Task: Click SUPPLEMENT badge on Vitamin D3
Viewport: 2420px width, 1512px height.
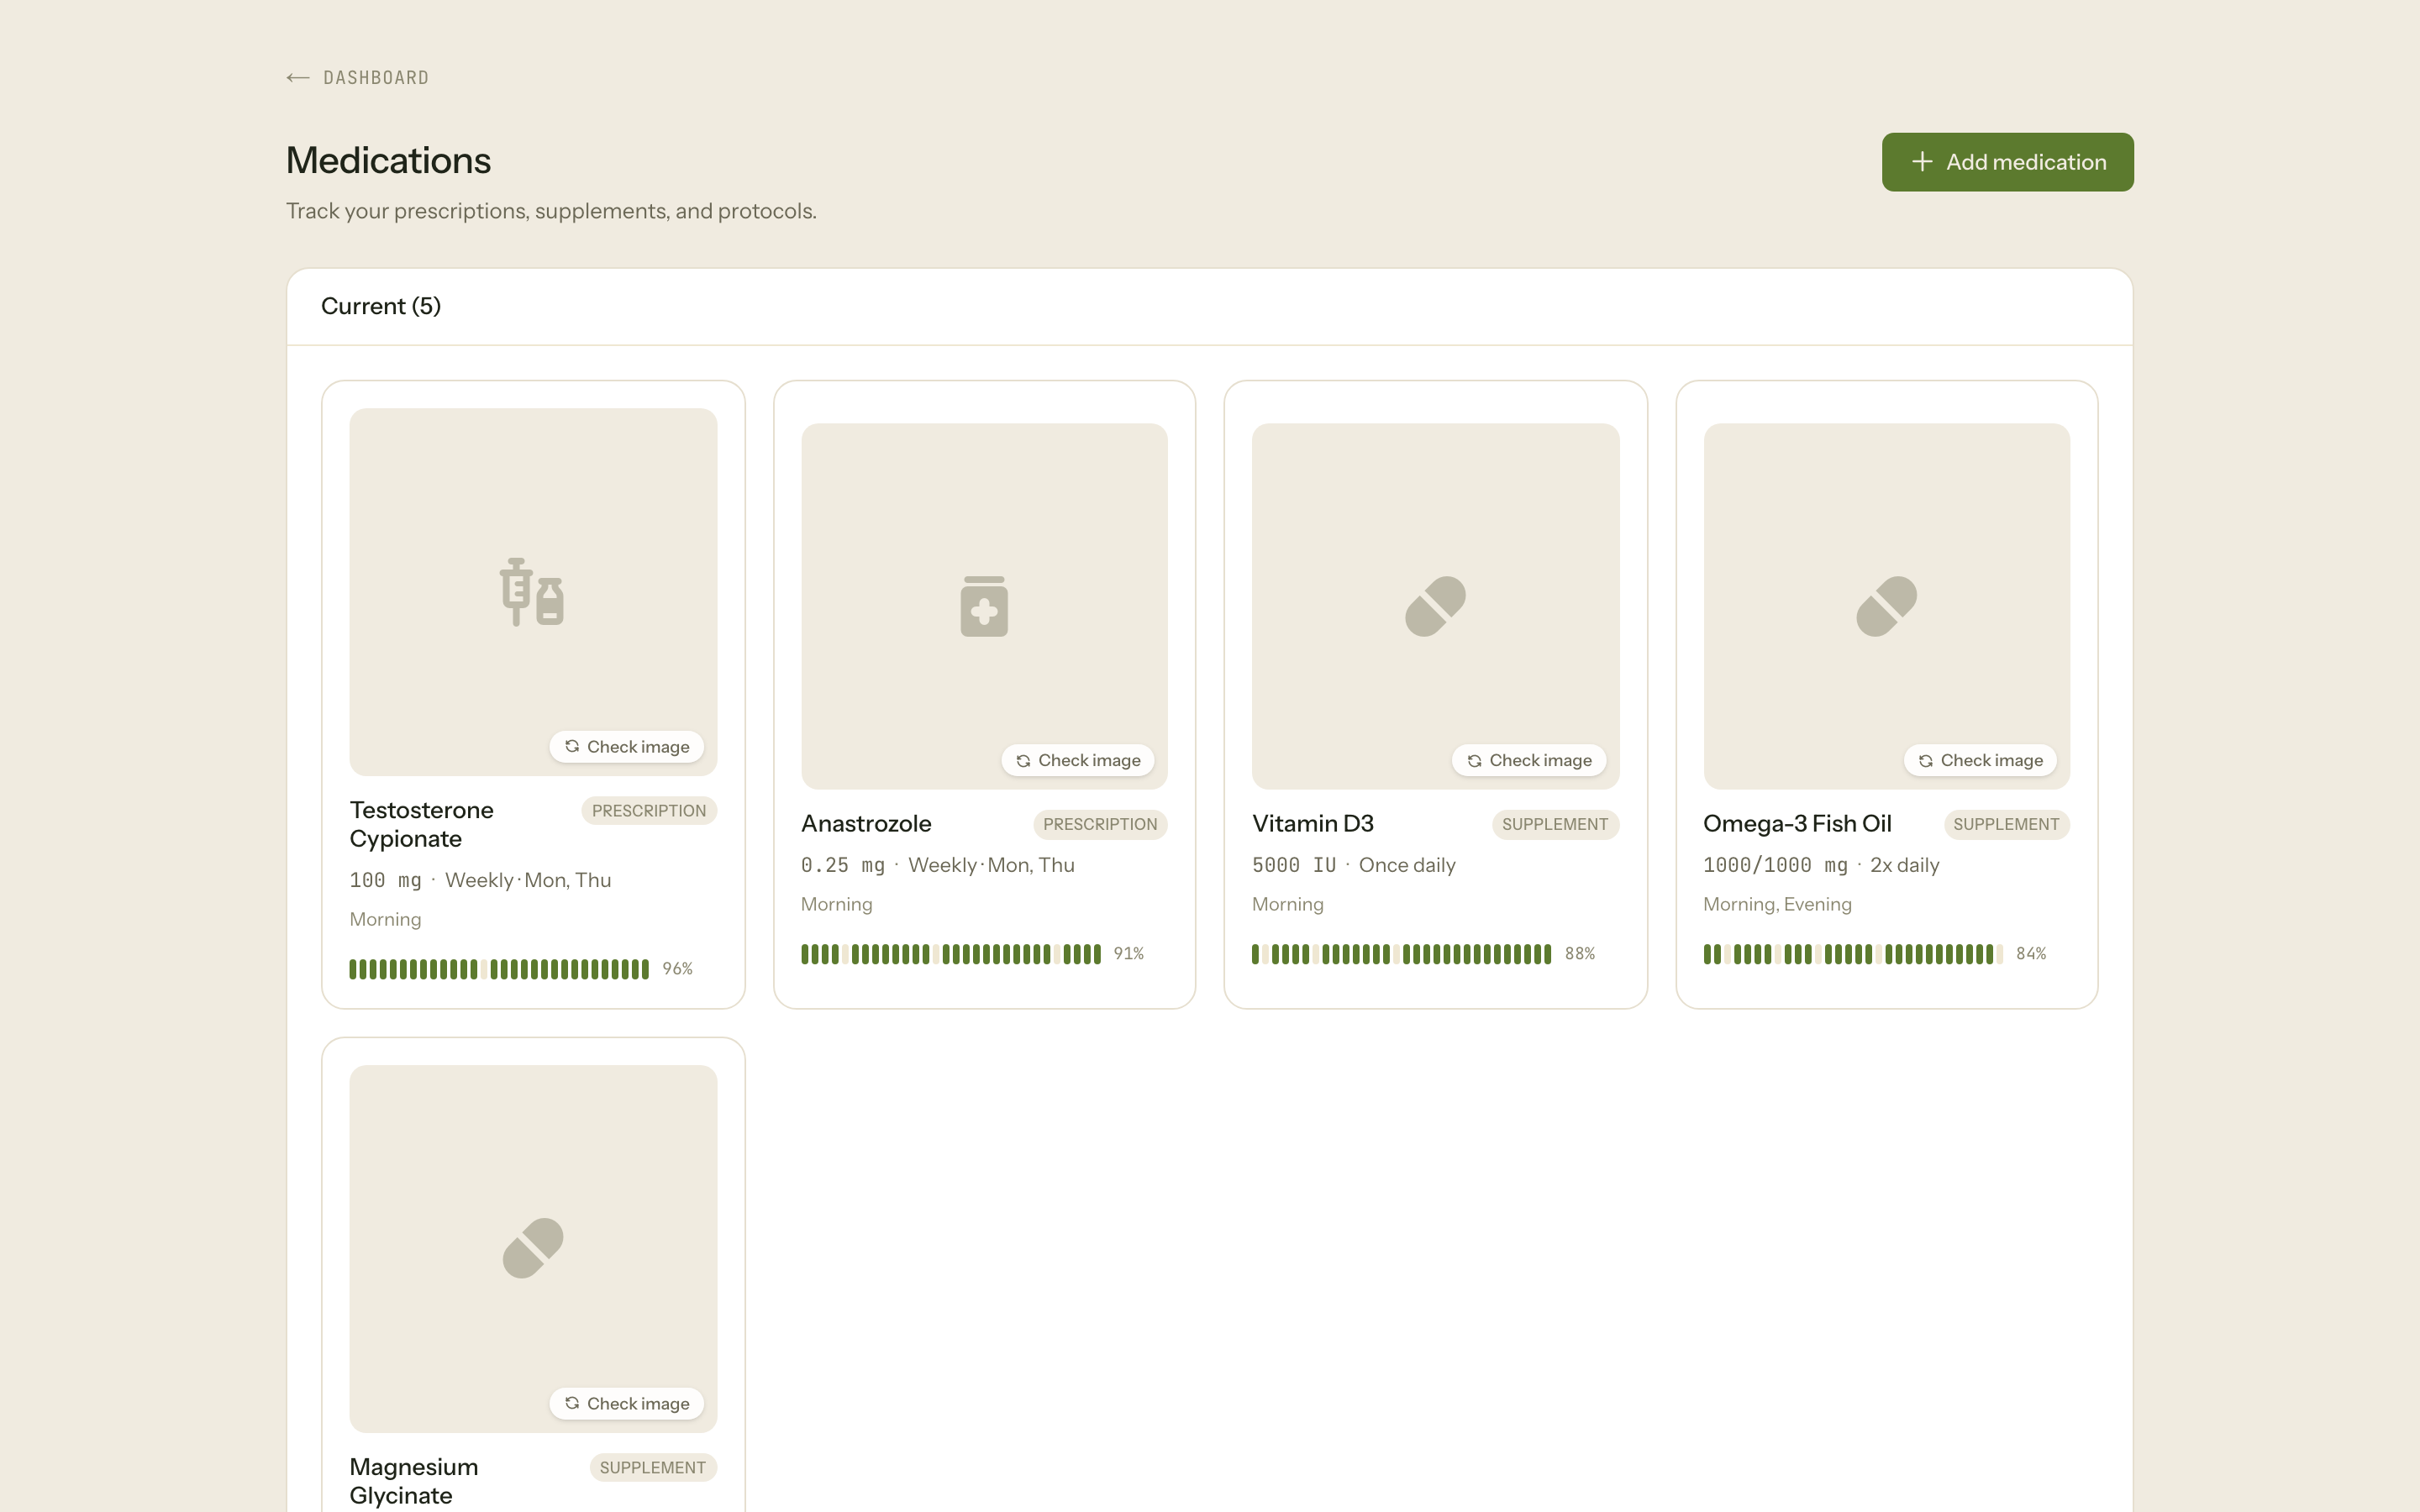Action: tap(1555, 825)
